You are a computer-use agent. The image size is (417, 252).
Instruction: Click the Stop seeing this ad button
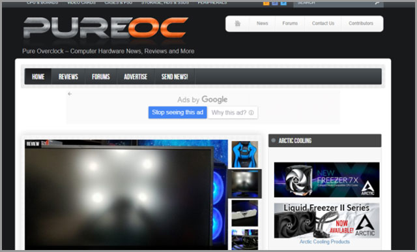(x=177, y=112)
